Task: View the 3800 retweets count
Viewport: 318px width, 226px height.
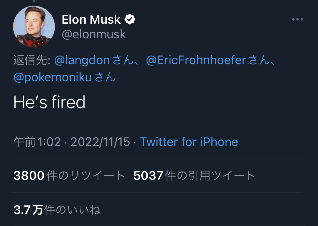Action: click(x=29, y=176)
